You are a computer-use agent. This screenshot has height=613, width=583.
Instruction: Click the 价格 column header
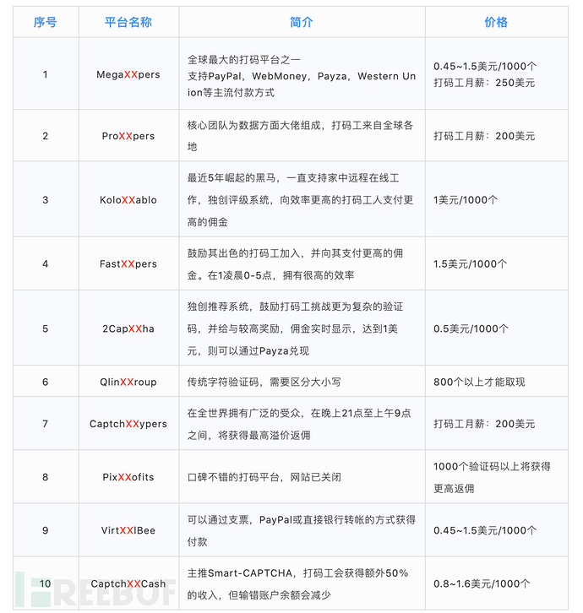point(496,22)
